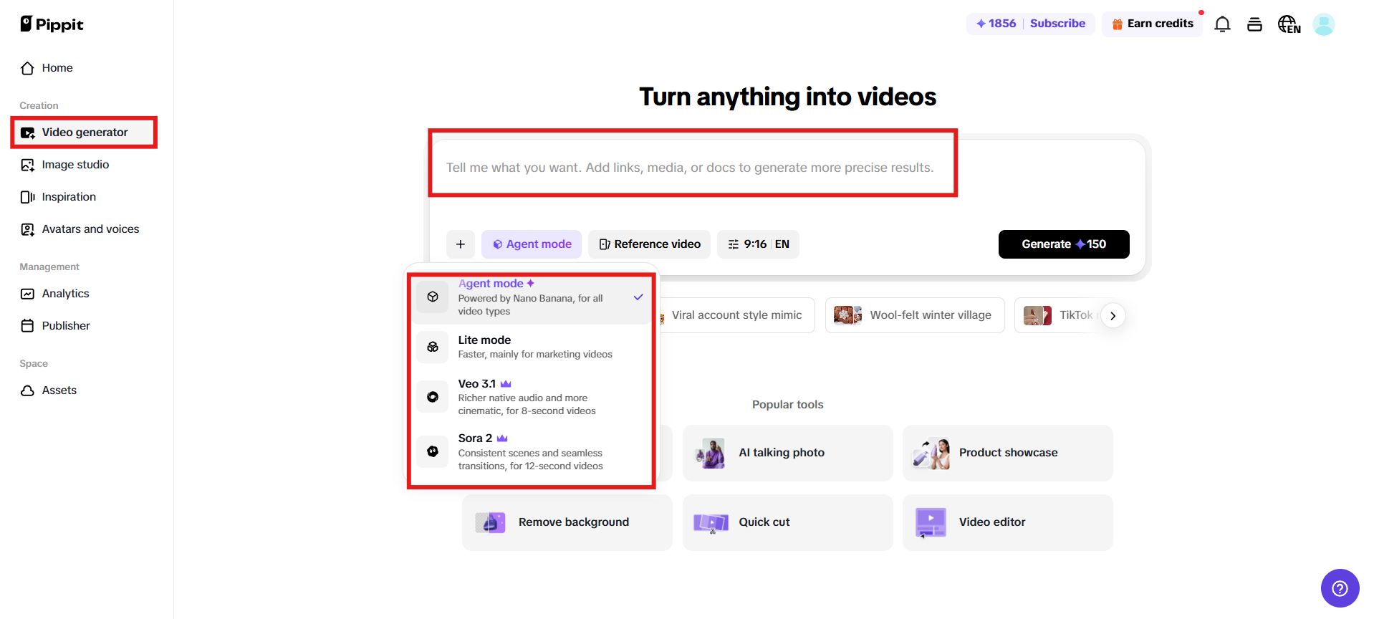Image resolution: width=1374 pixels, height=619 pixels.
Task: Open the stacked task list icon
Action: coord(1254,24)
